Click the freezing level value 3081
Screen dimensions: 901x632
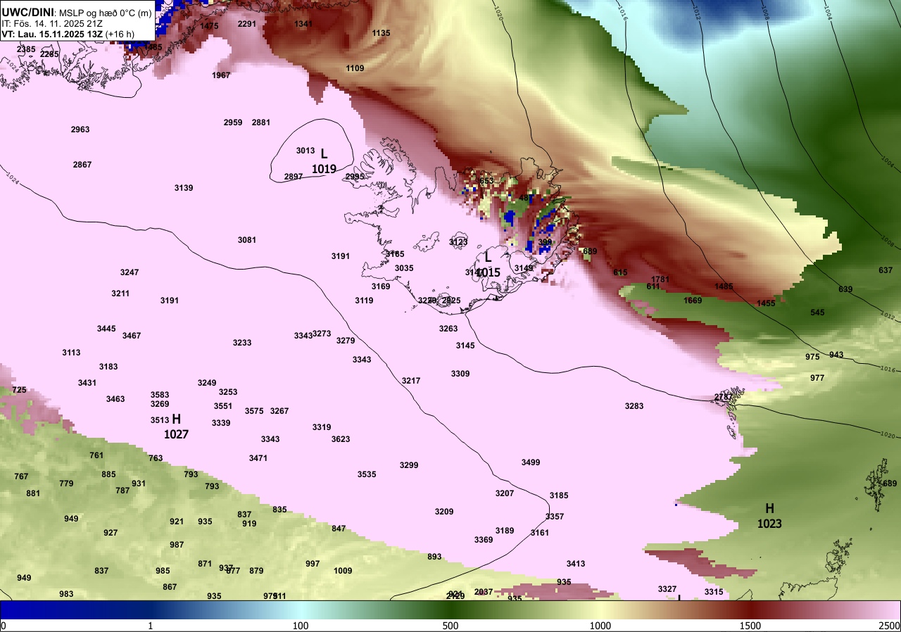click(247, 240)
